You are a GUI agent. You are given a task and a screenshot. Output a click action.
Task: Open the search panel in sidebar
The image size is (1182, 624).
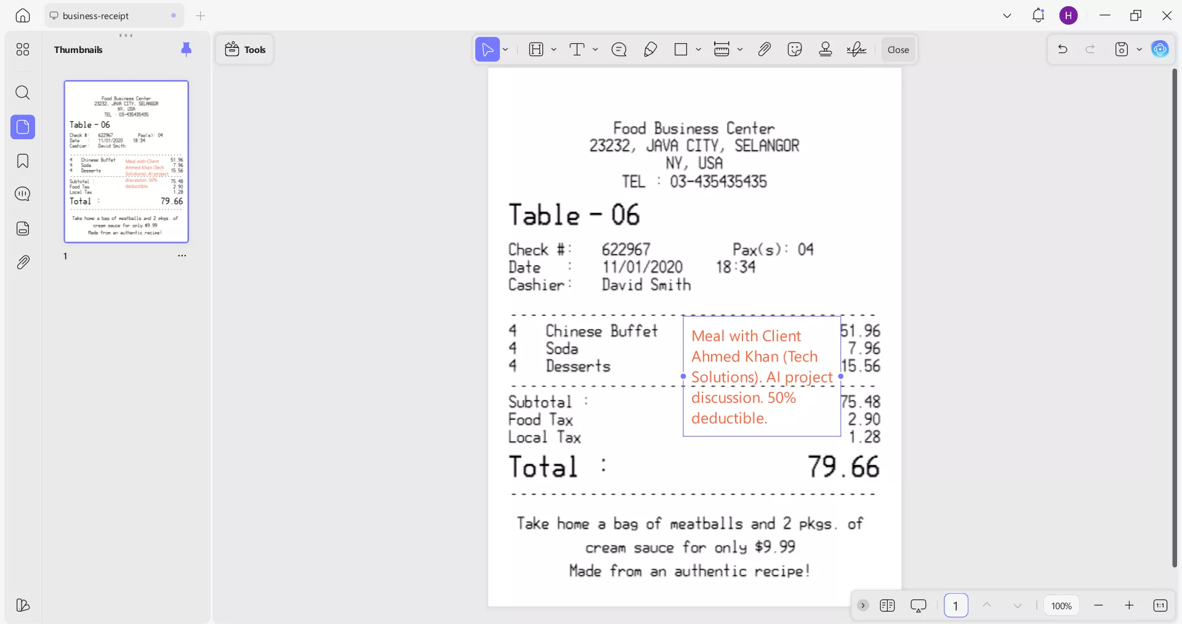point(23,93)
